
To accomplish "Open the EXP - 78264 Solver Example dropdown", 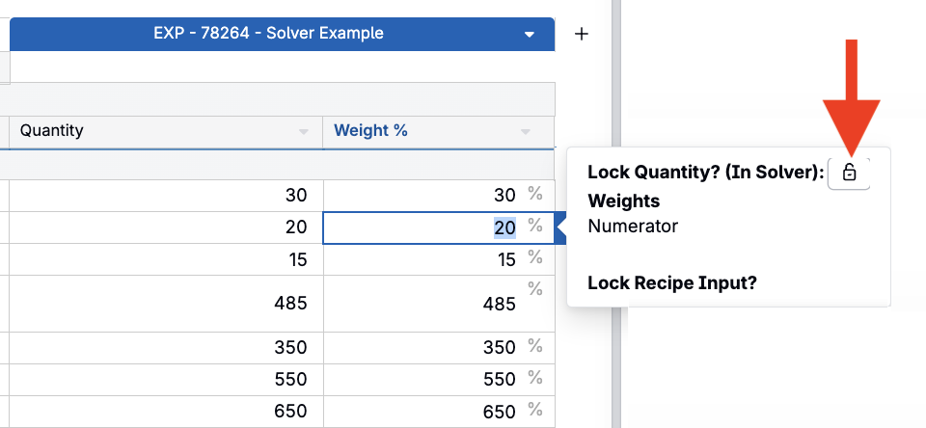I will tap(530, 35).
